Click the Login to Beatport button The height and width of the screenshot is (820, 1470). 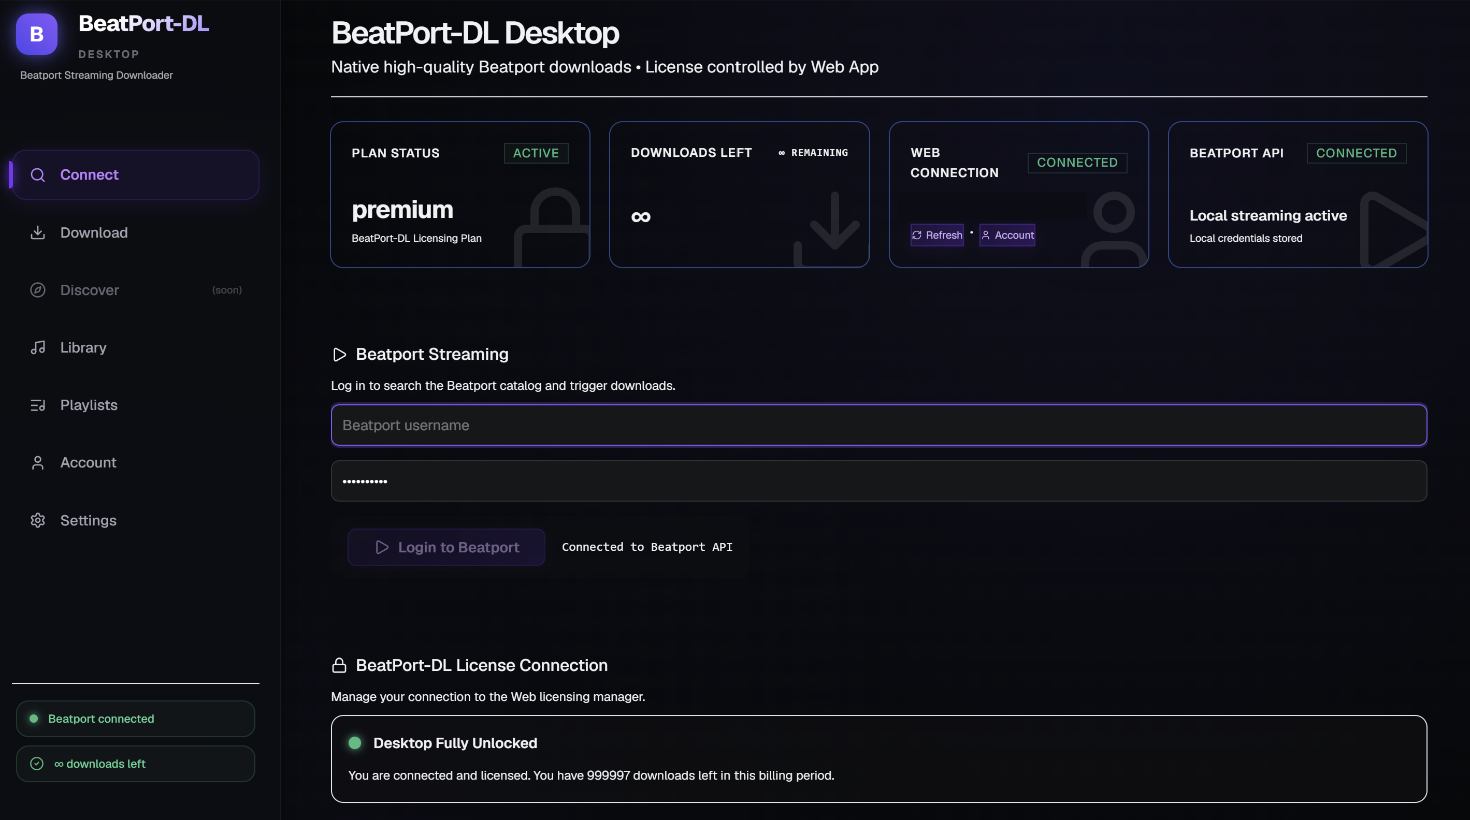[x=446, y=547]
